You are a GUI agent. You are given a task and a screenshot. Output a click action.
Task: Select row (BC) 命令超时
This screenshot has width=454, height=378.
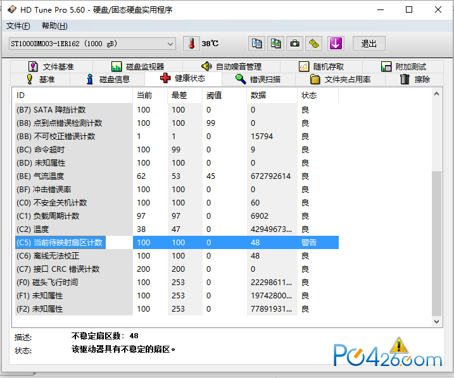click(x=177, y=150)
